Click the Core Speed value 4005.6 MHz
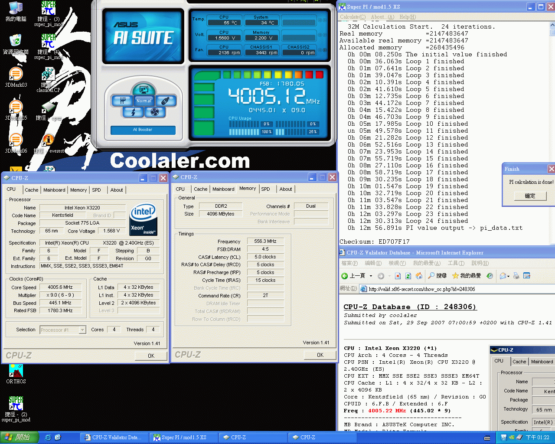 [x=60, y=287]
